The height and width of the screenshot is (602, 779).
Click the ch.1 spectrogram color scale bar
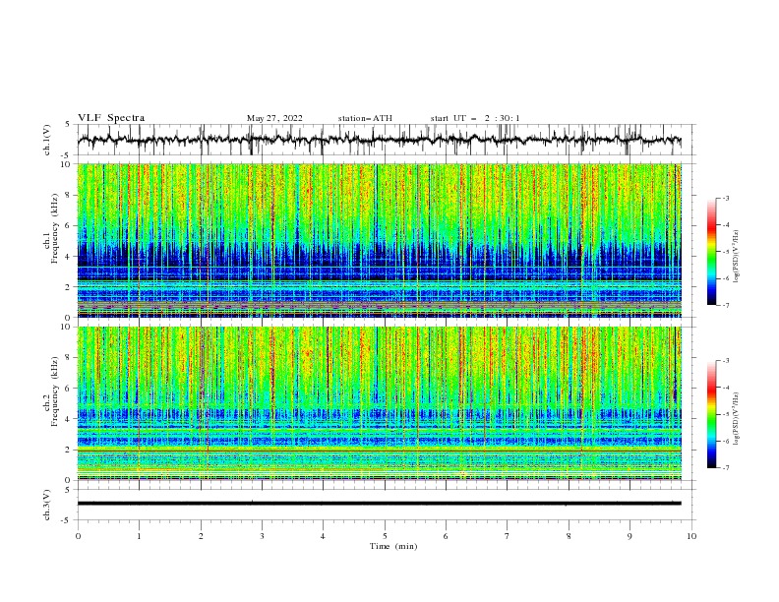pos(711,251)
